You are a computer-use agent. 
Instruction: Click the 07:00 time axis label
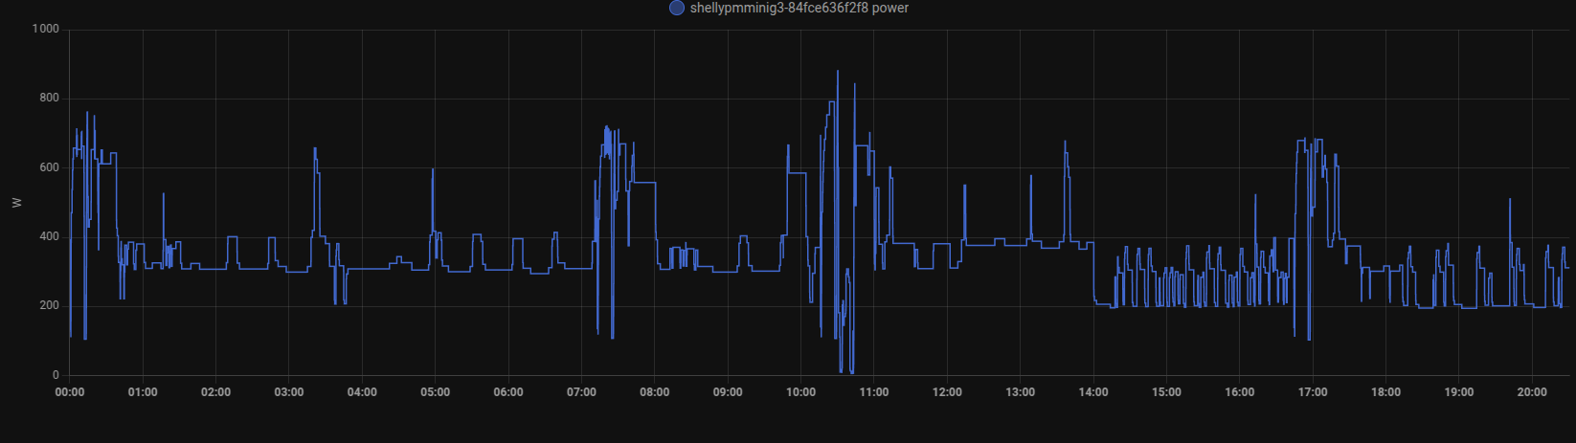pyautogui.click(x=581, y=392)
